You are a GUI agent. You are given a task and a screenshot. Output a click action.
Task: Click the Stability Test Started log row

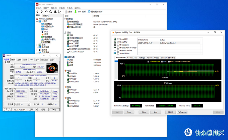[x=169, y=43]
